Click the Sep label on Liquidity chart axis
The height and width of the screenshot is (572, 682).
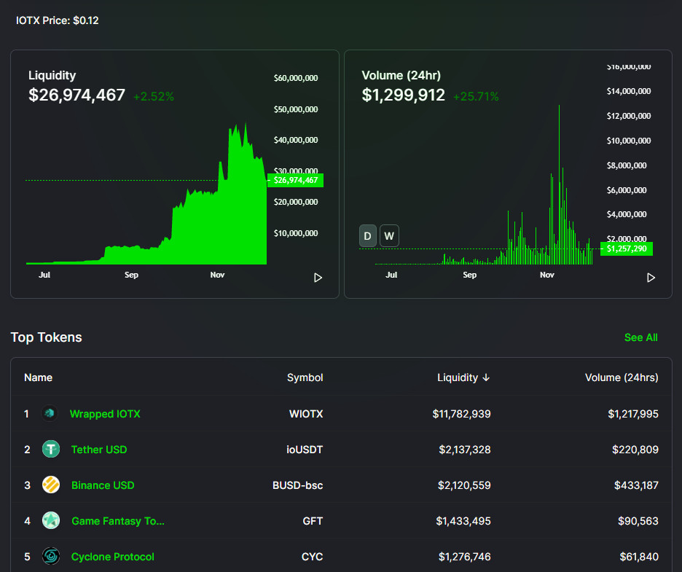tap(131, 275)
